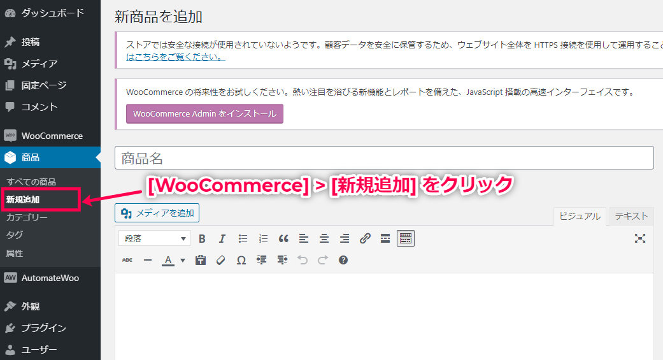Screen dimensions: 663x360
Task: Apply the text color (A) button
Action: [x=168, y=260]
